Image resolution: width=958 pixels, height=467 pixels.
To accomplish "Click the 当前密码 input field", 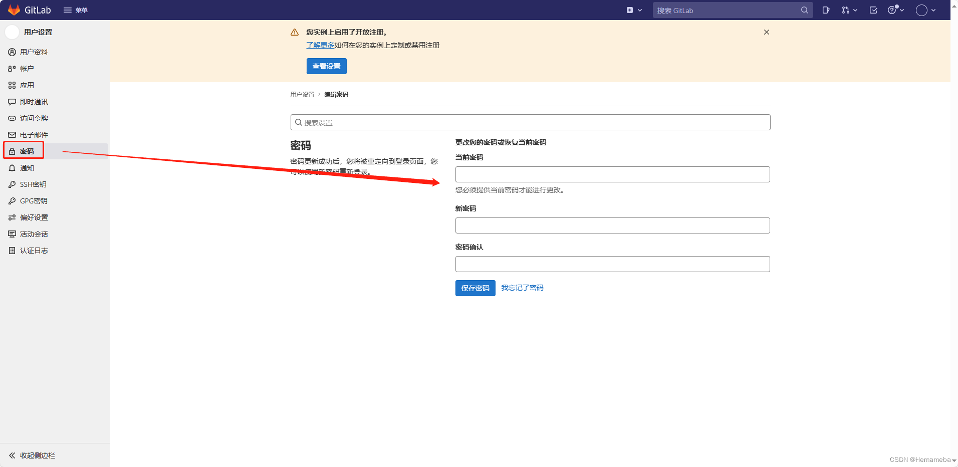I will (612, 174).
